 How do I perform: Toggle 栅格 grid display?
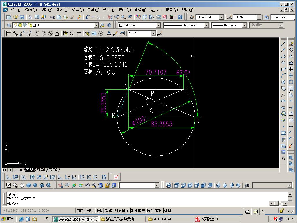(90, 211)
